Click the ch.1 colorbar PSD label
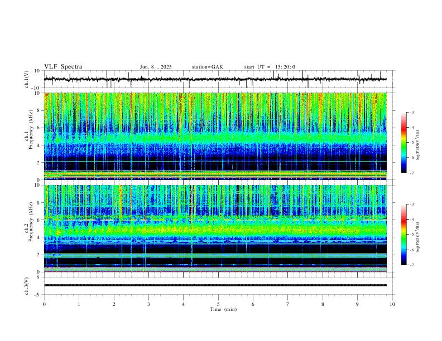This screenshot has height=341, width=442. 417,145
